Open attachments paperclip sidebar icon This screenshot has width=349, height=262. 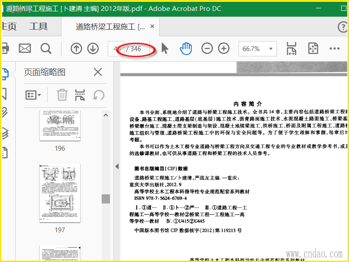(x=5, y=113)
